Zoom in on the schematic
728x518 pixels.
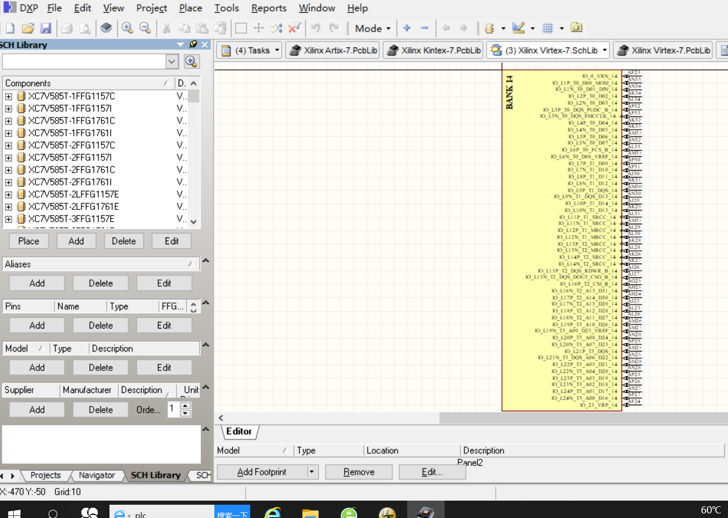pyautogui.click(x=127, y=28)
